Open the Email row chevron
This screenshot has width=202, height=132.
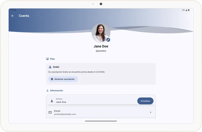[150, 112]
